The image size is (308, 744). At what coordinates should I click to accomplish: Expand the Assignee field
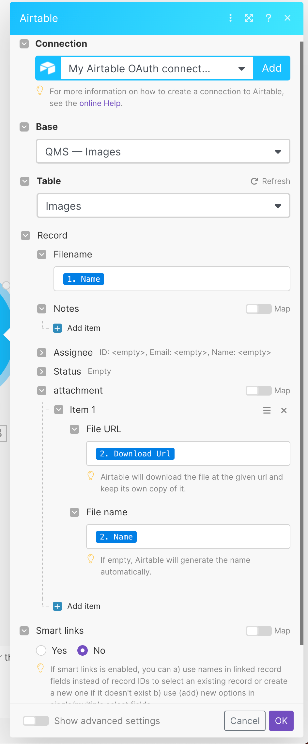pos(42,353)
